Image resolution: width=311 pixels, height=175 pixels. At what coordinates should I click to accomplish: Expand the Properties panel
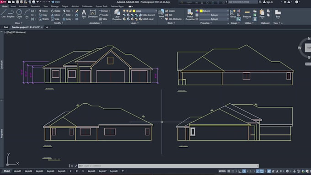tap(206, 23)
